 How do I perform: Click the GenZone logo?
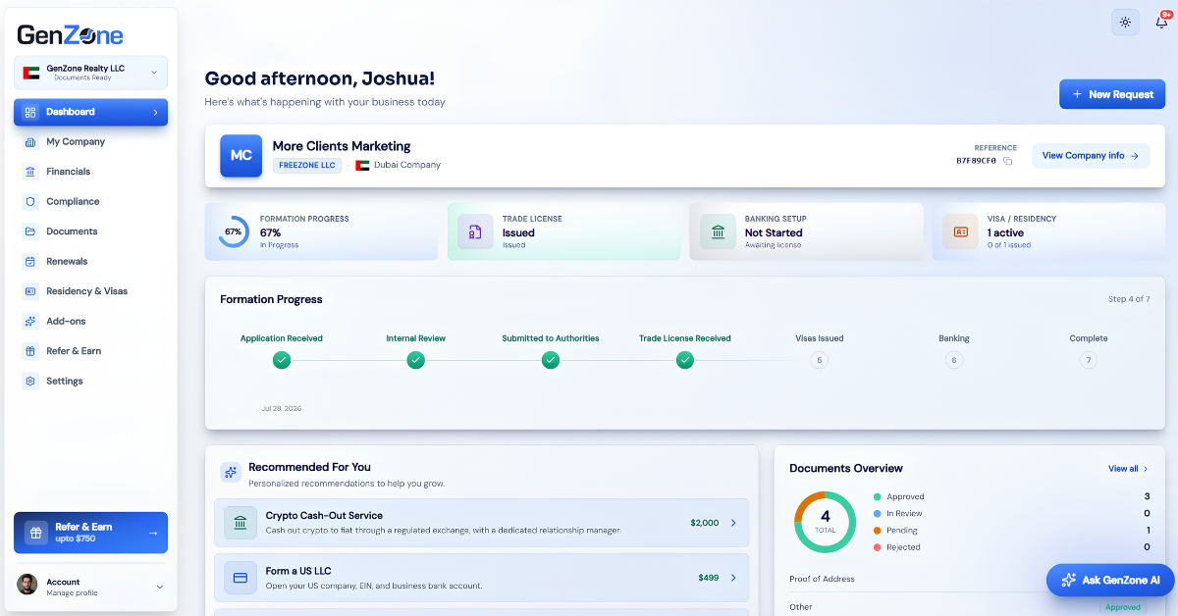(70, 36)
